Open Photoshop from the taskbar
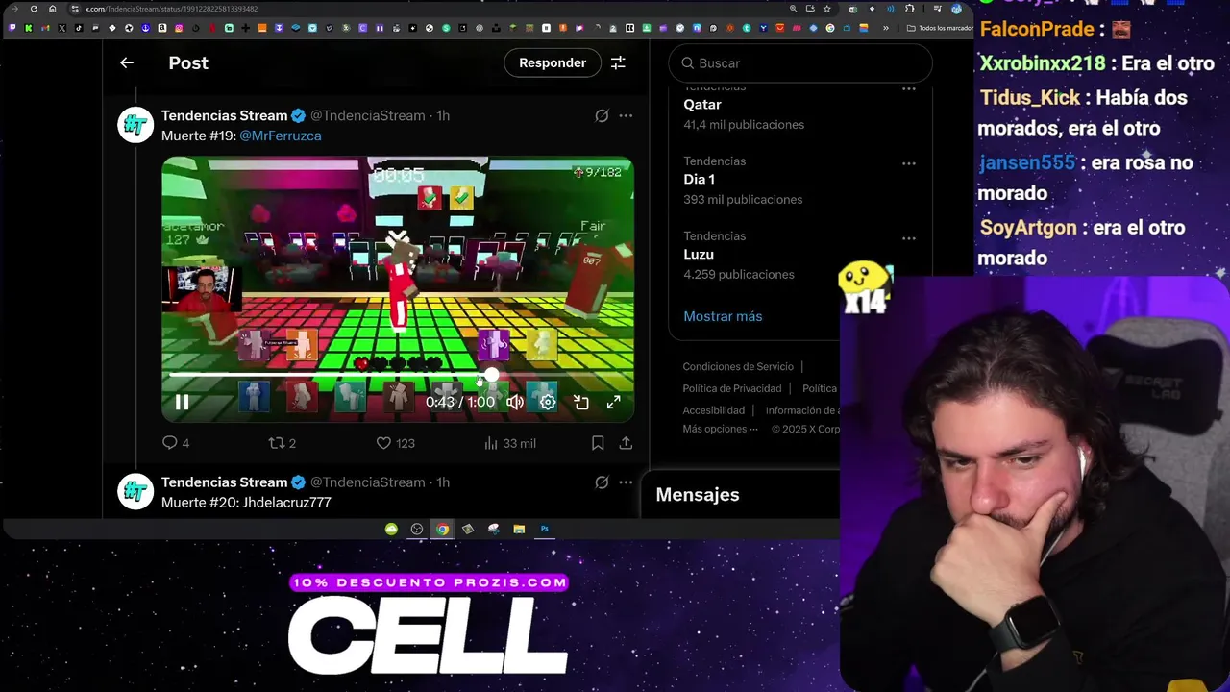 (545, 529)
